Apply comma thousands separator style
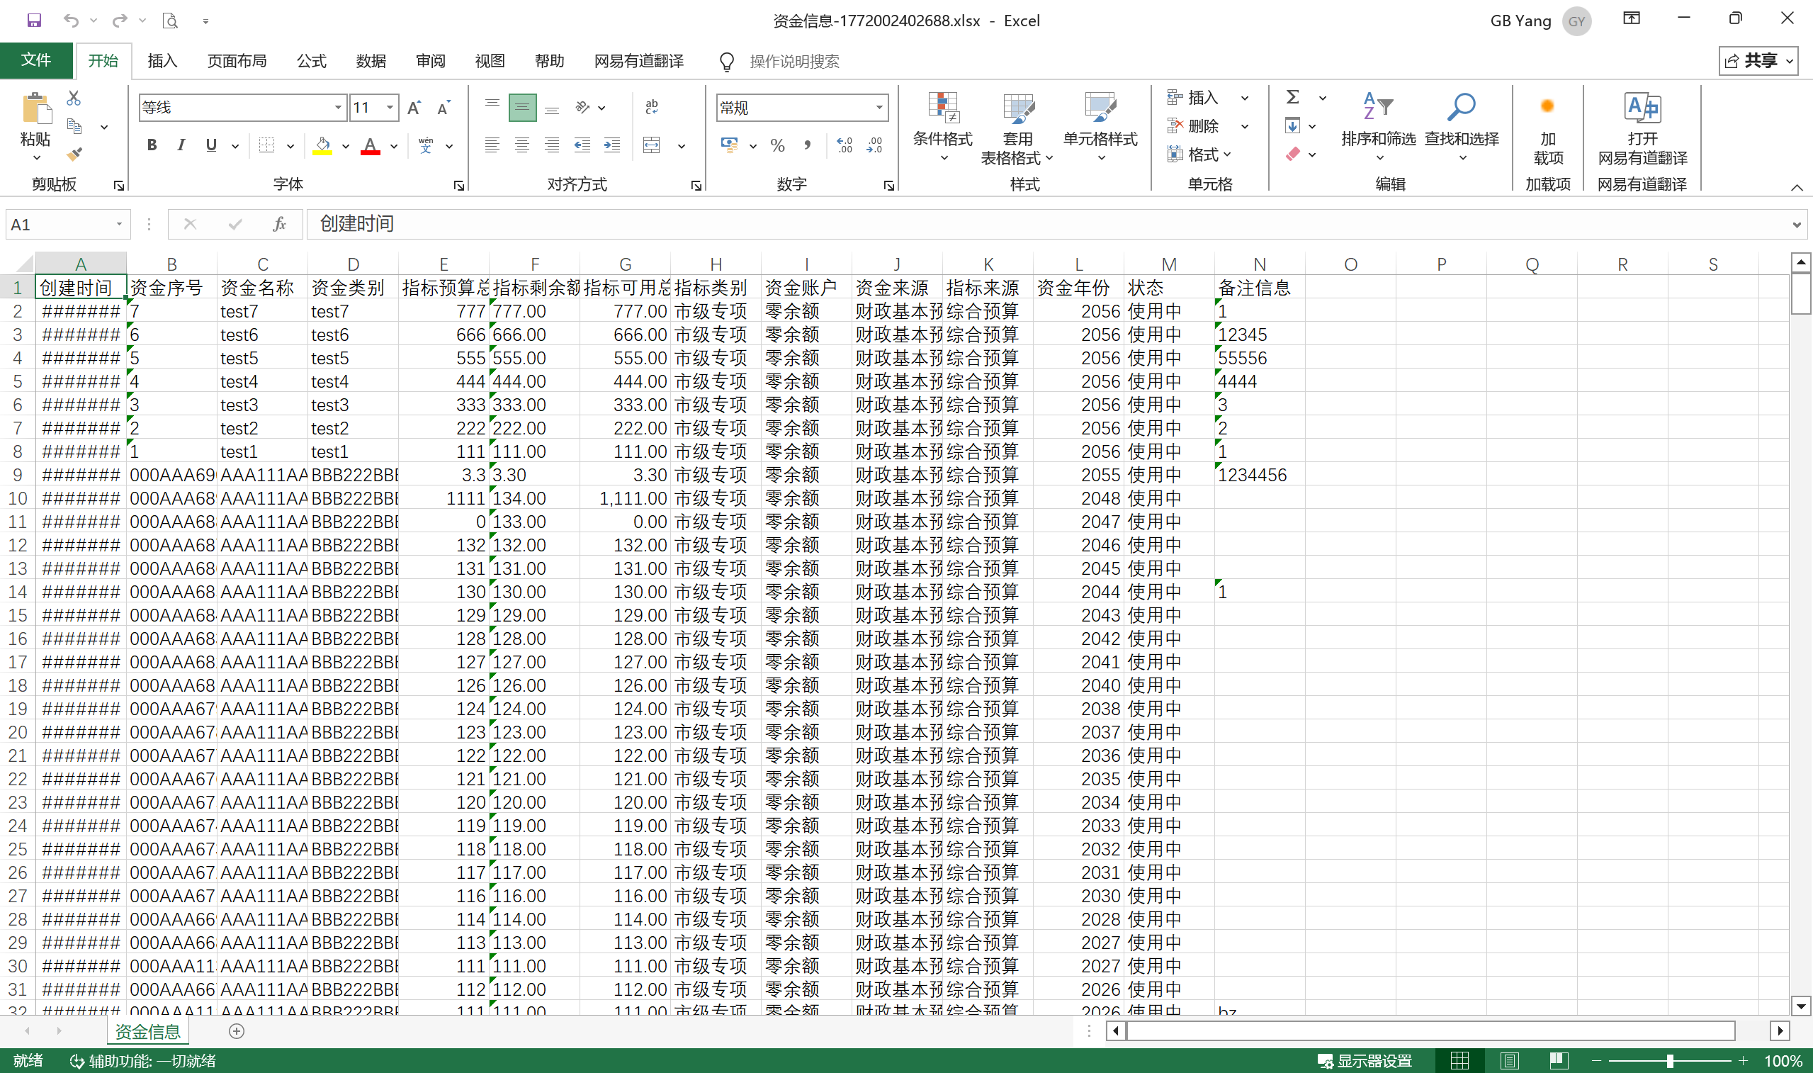 [x=807, y=145]
